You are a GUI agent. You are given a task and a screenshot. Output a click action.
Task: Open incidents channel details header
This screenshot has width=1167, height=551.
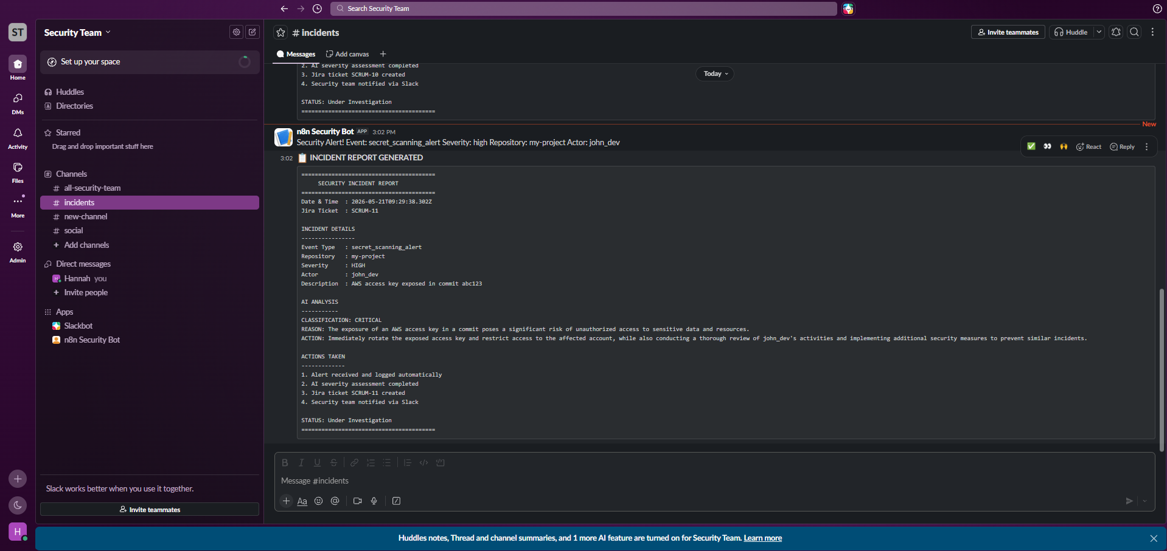pyautogui.click(x=316, y=32)
